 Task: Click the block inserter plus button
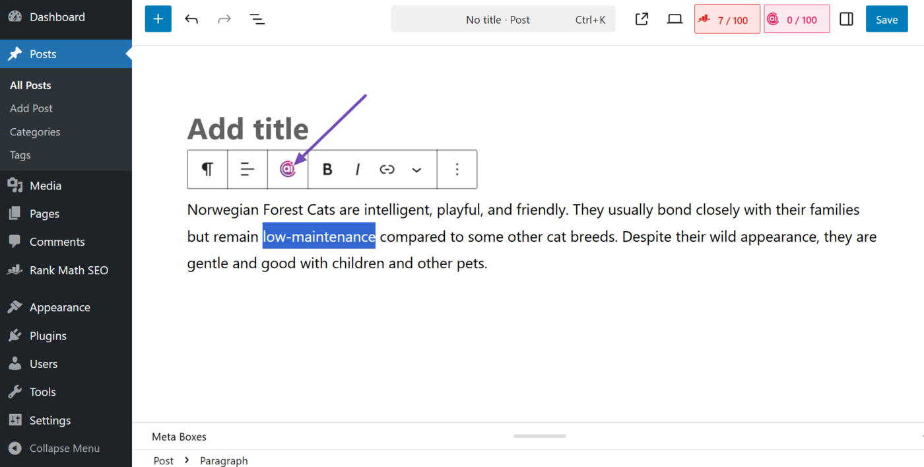click(158, 19)
